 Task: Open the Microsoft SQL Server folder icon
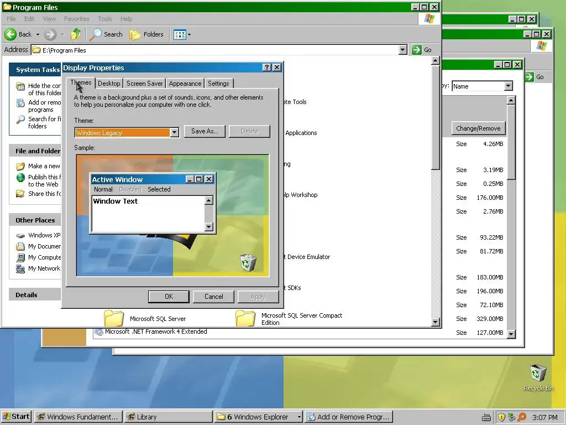114,318
